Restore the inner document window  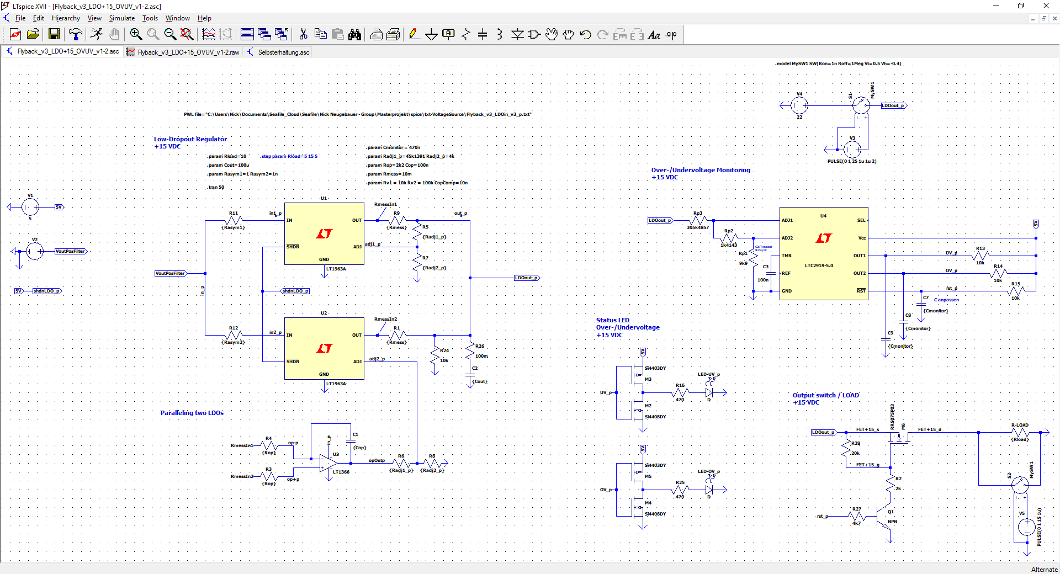click(x=1044, y=18)
